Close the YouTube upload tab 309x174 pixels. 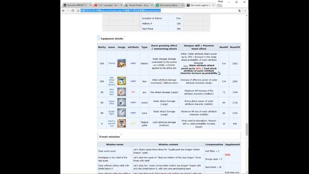121,5
